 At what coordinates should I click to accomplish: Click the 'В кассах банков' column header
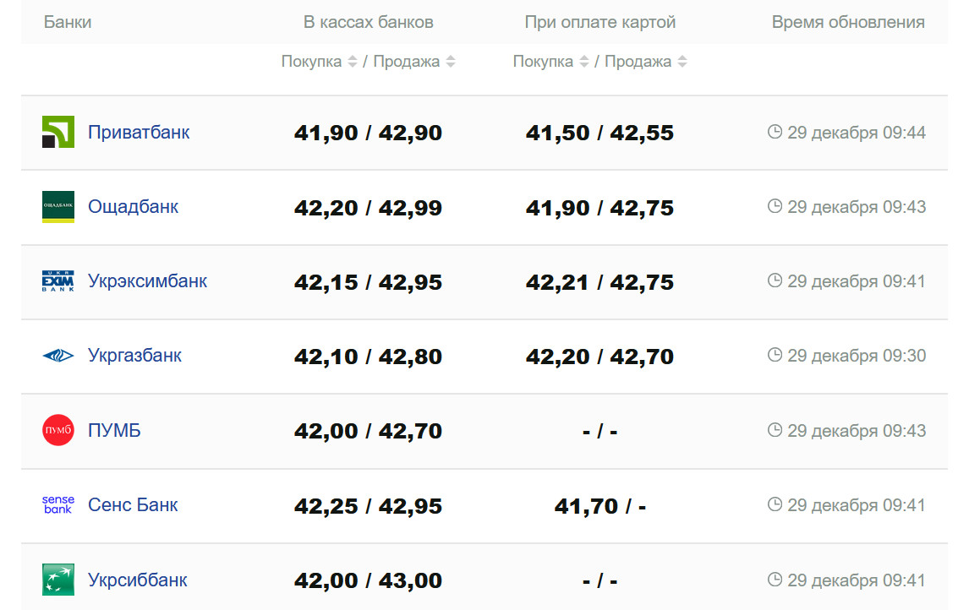point(368,23)
